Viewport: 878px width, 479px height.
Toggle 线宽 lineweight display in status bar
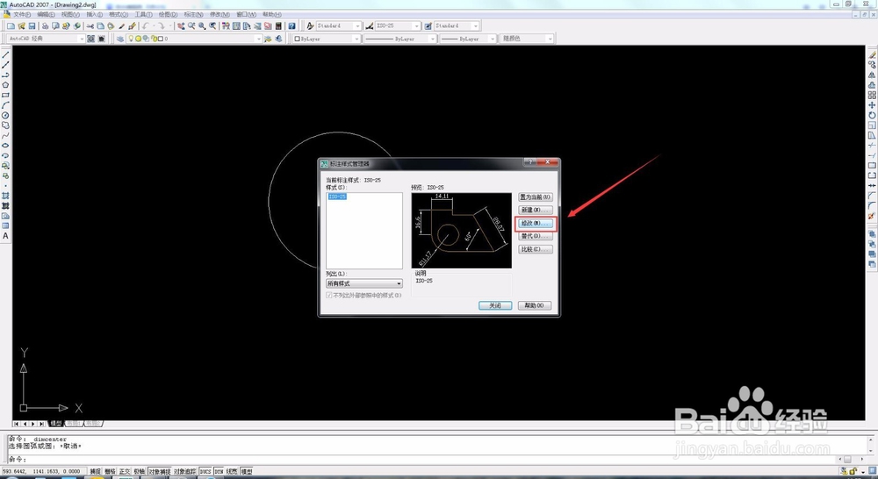click(x=232, y=472)
